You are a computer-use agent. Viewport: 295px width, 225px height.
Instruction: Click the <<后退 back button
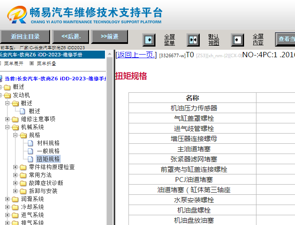(71, 36)
